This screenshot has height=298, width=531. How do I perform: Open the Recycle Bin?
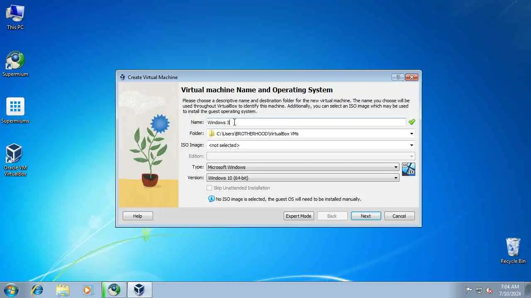point(513,250)
